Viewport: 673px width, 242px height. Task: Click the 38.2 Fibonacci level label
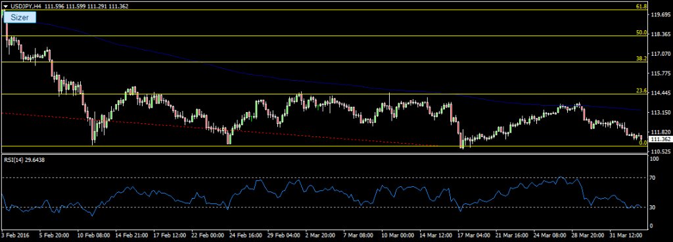pyautogui.click(x=641, y=58)
